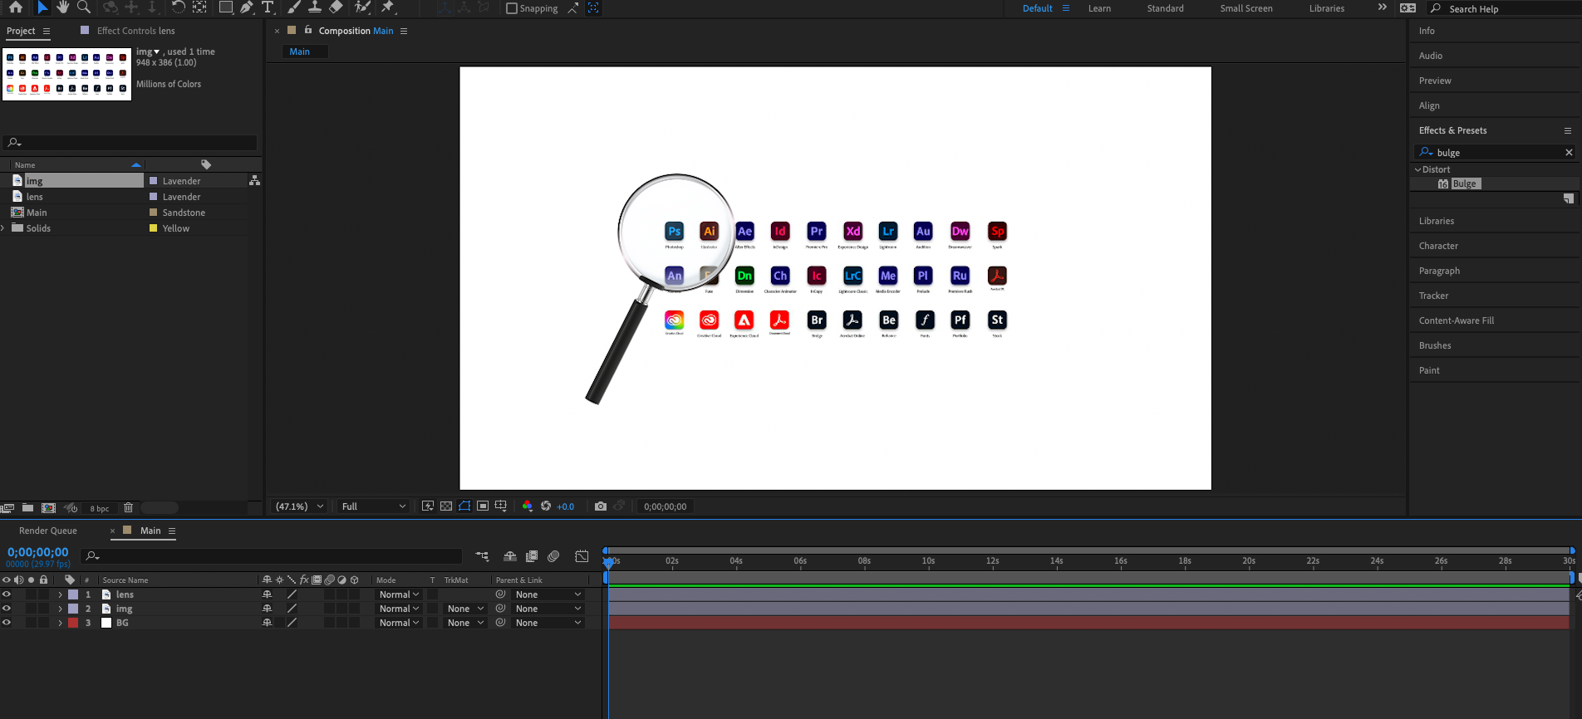This screenshot has height=719, width=1582.
Task: Toggle the shy switch for lens layer
Action: point(267,594)
